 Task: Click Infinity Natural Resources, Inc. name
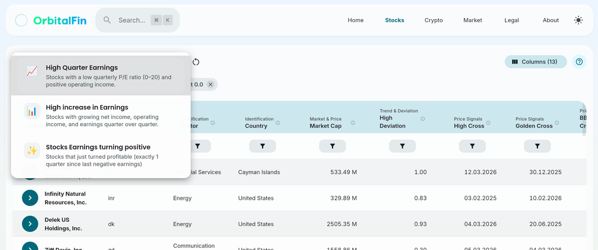point(65,198)
